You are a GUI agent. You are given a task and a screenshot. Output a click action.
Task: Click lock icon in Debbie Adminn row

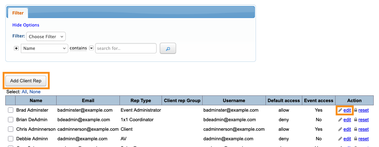356,139
